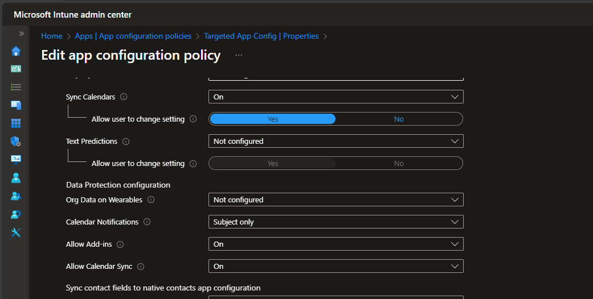
Task: Go to Devices in the sidebar
Action: click(16, 105)
